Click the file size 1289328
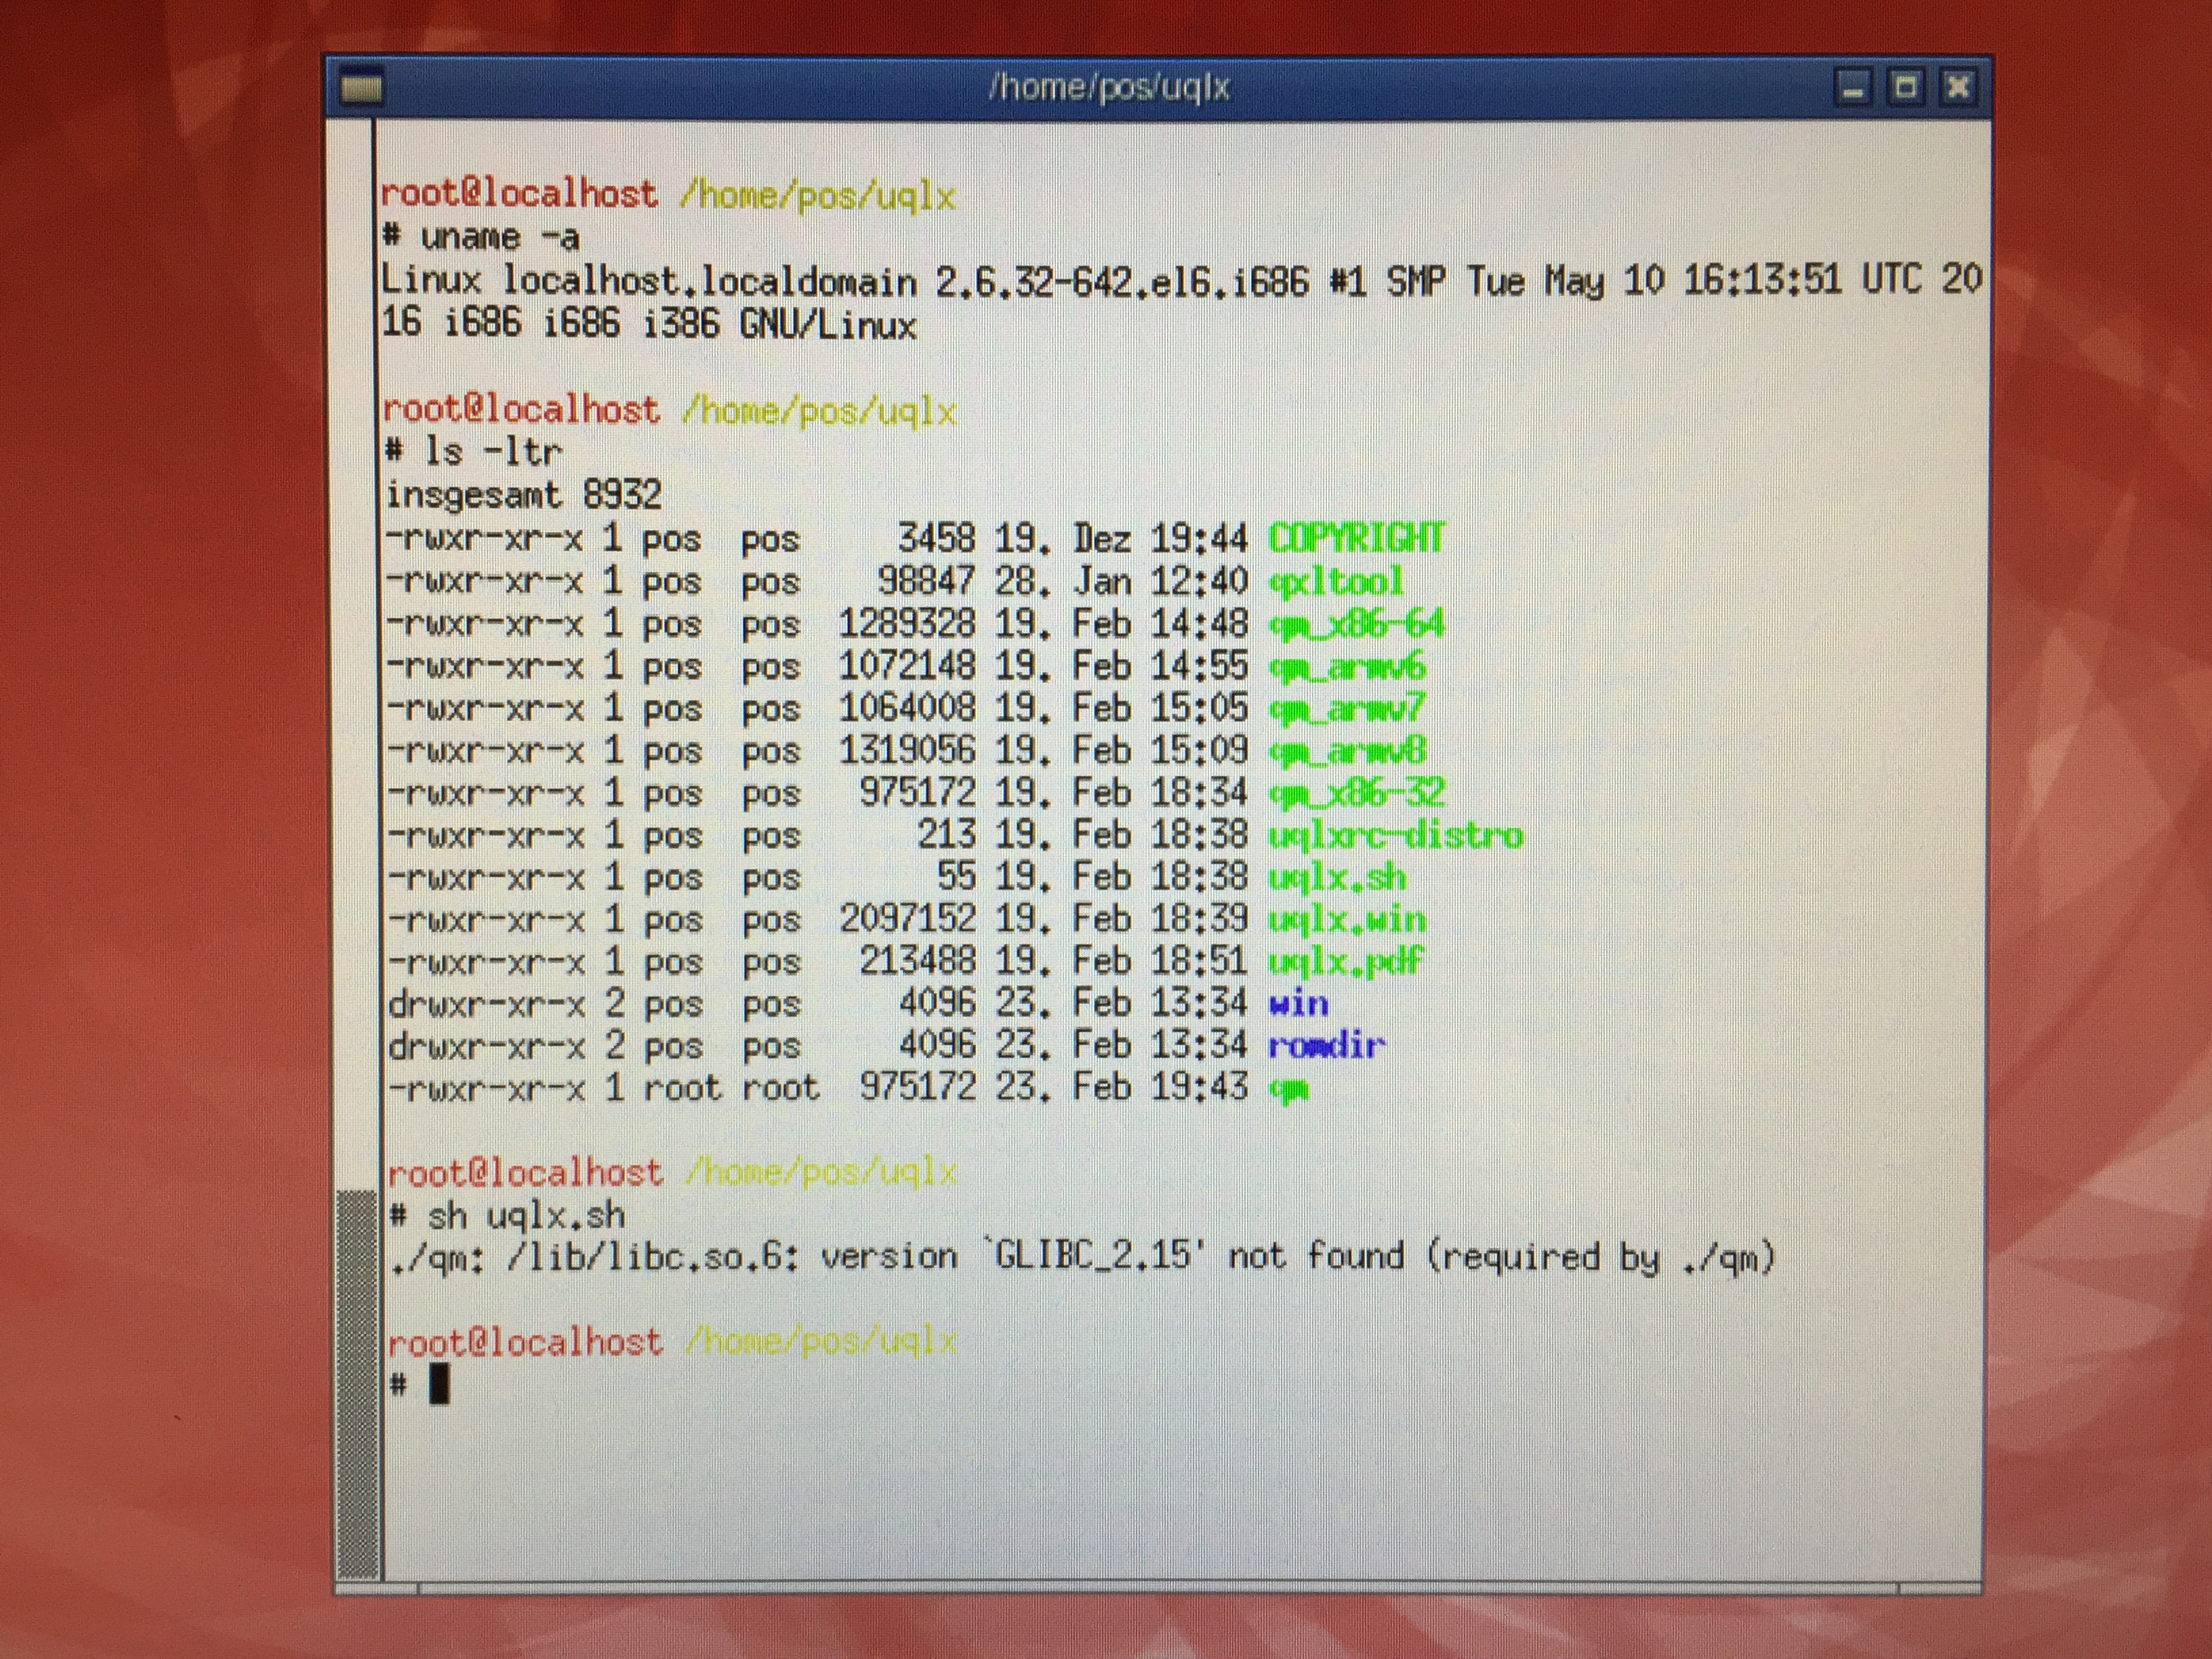The height and width of the screenshot is (1659, 2212). point(906,624)
